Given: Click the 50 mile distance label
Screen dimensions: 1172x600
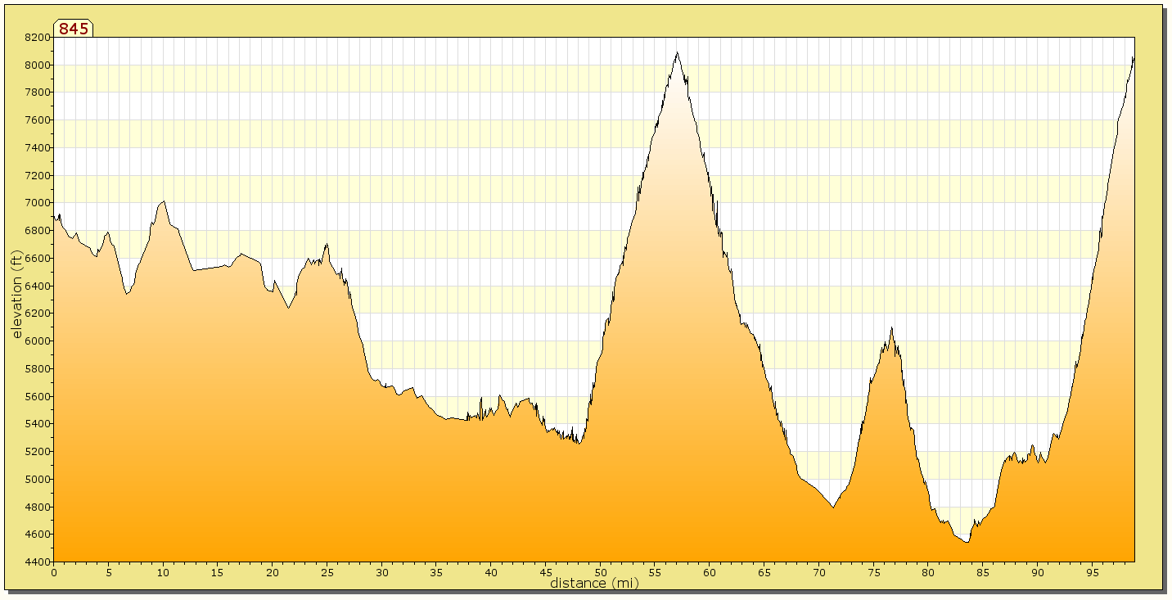Looking at the screenshot, I should pyautogui.click(x=601, y=573).
